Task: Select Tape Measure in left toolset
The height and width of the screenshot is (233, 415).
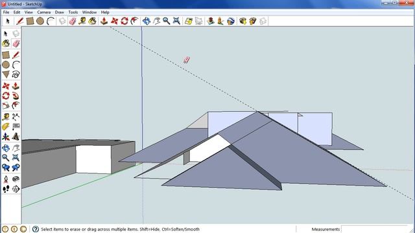Action: [x=6, y=116]
